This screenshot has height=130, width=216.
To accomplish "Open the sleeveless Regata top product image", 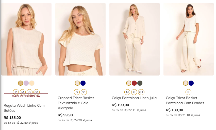I will tap(26, 39).
